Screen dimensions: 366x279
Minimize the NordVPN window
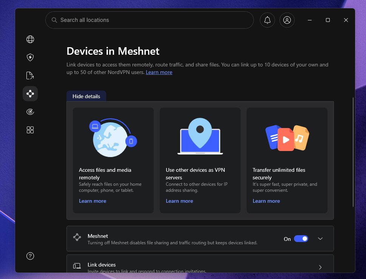pos(310,20)
